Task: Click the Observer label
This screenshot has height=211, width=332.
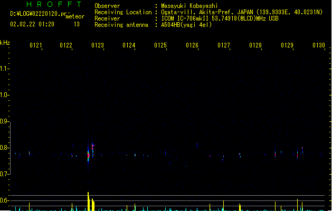Action: pyautogui.click(x=107, y=6)
